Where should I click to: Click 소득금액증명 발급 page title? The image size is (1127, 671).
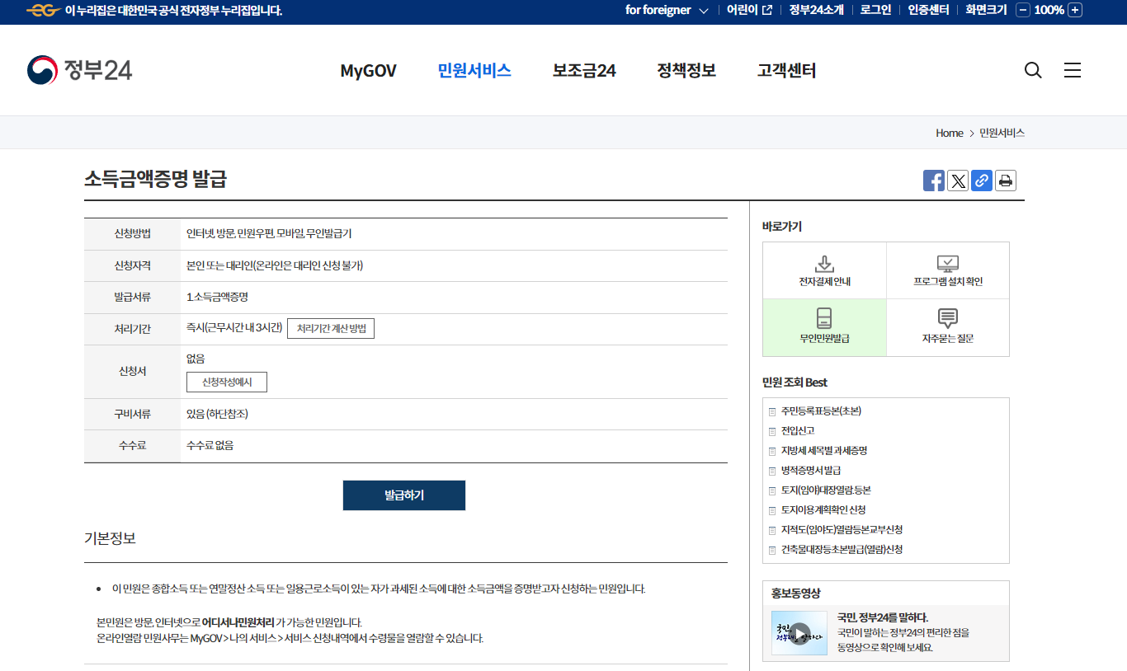pos(155,179)
